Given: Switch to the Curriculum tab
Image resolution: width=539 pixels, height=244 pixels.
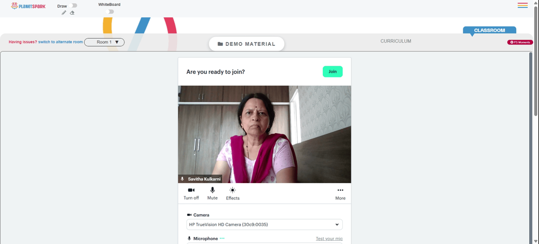Looking at the screenshot, I should click(396, 41).
